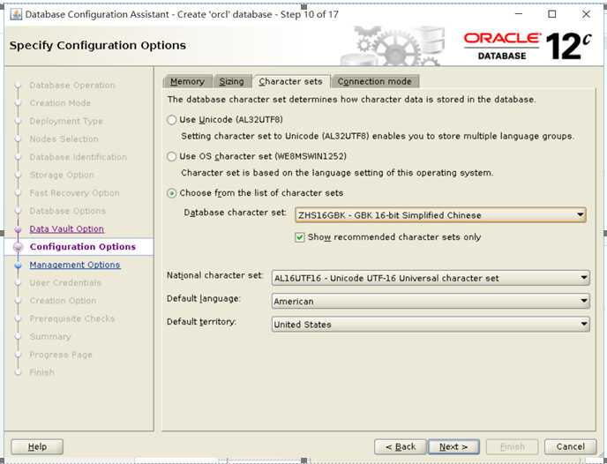Switch to the Character sets tab
The width and height of the screenshot is (607, 464).
tap(291, 82)
